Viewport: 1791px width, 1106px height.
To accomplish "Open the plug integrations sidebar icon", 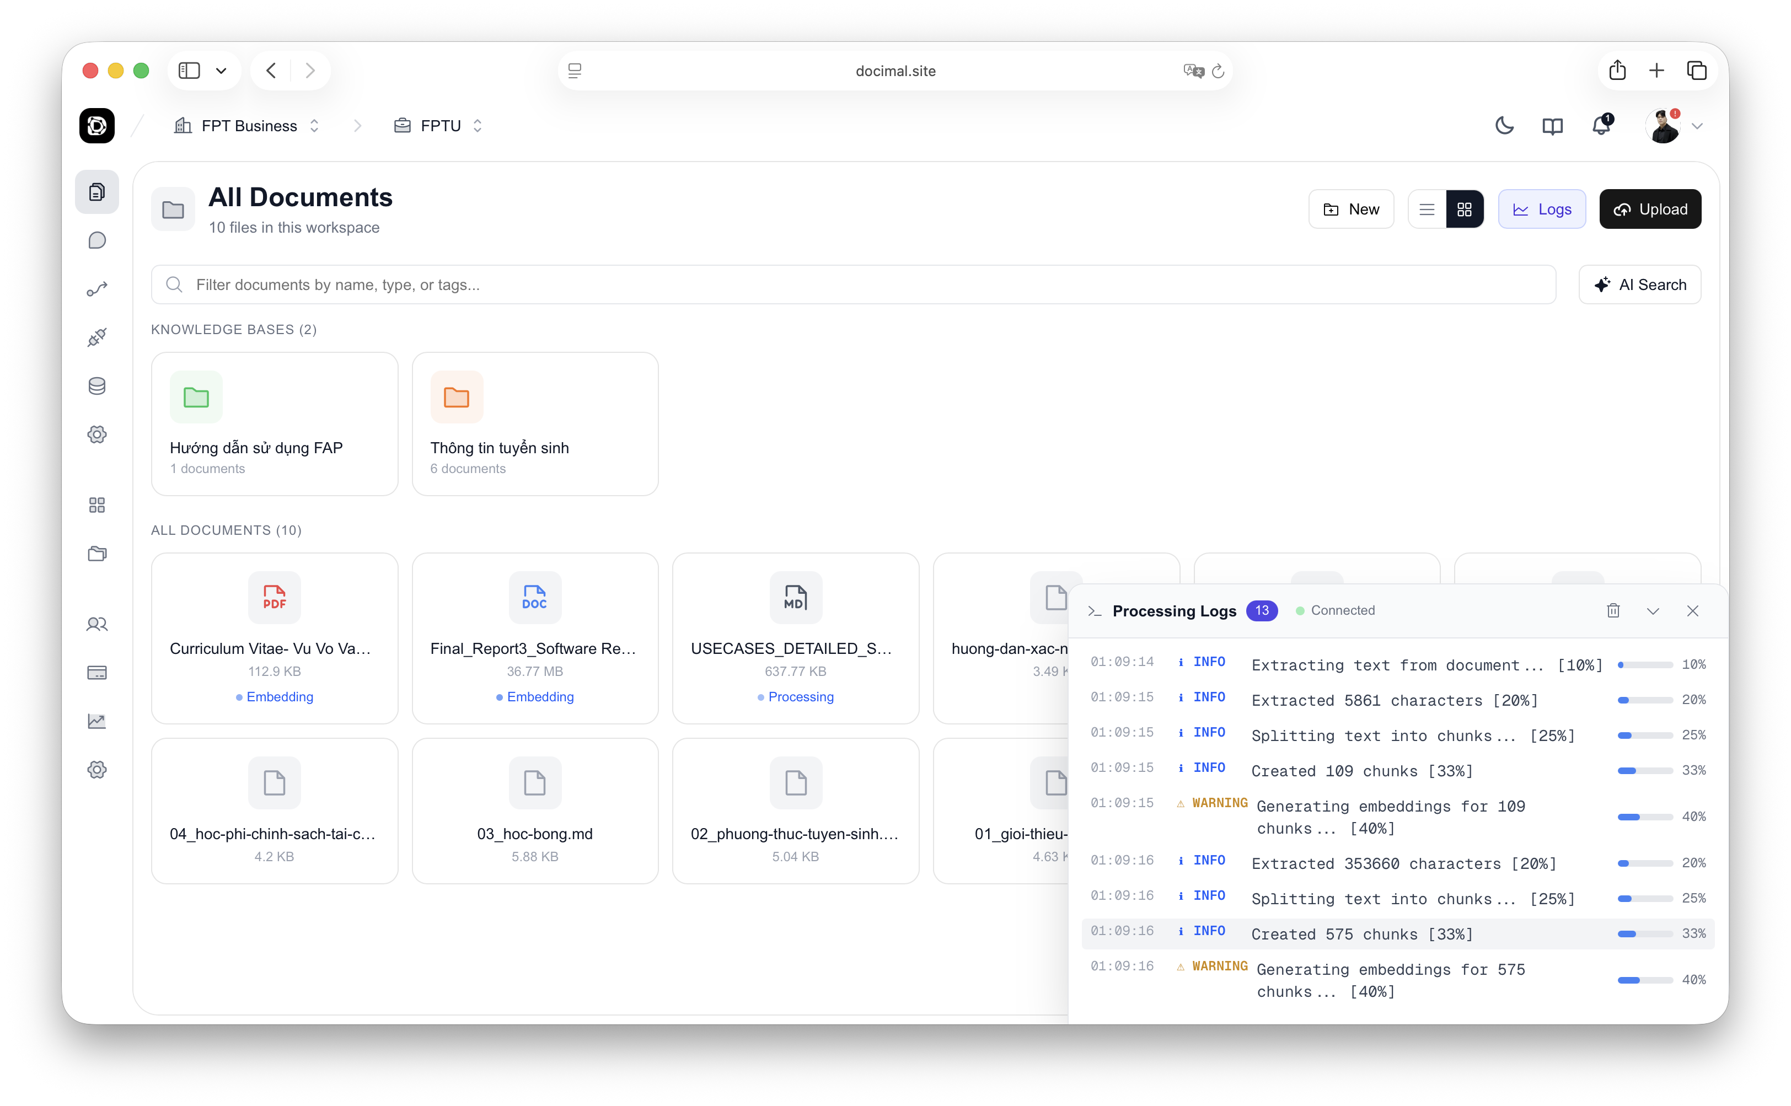I will [96, 337].
